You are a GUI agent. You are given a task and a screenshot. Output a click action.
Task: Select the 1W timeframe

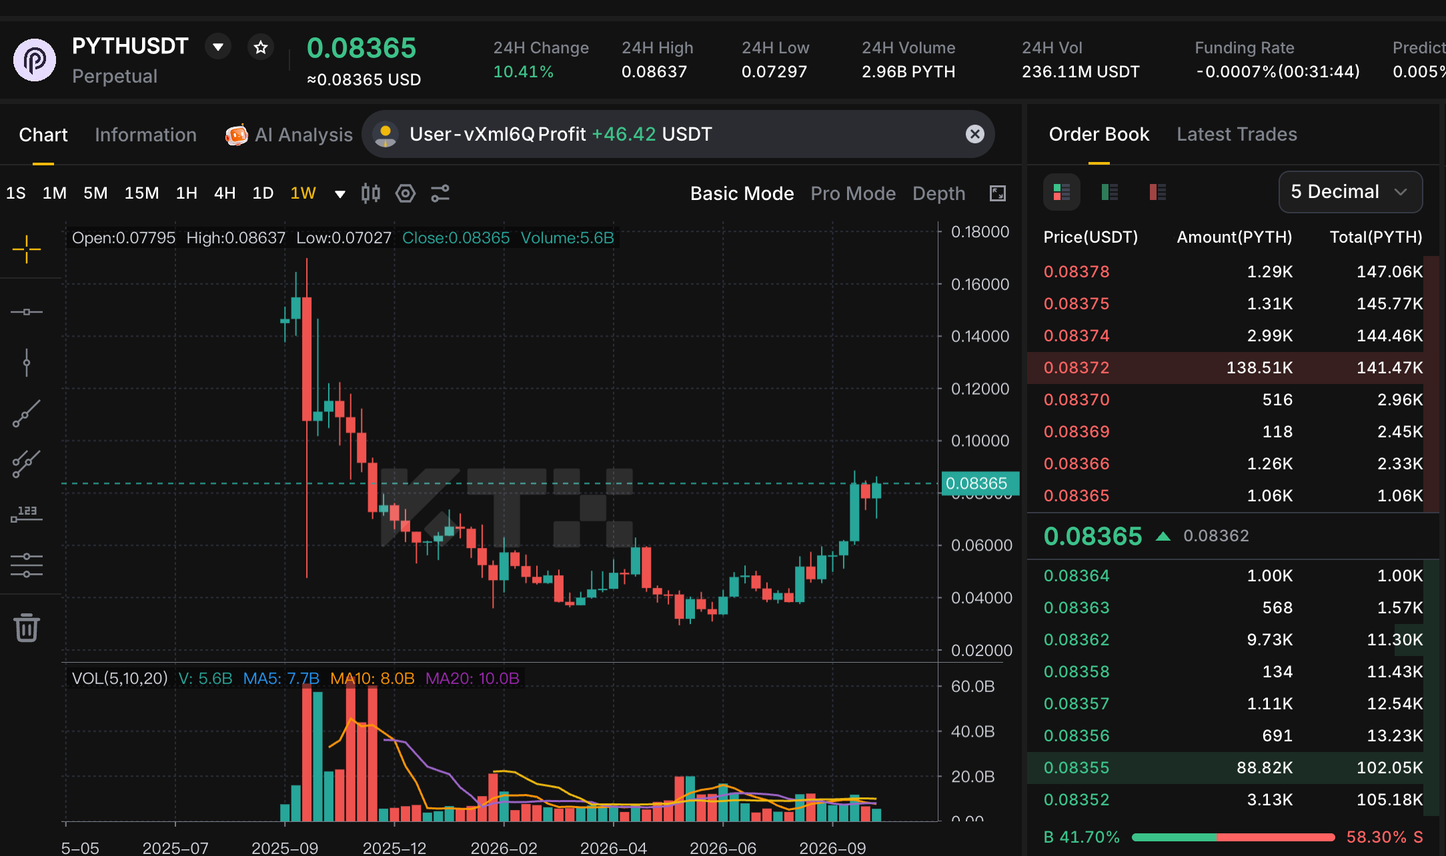pyautogui.click(x=303, y=193)
